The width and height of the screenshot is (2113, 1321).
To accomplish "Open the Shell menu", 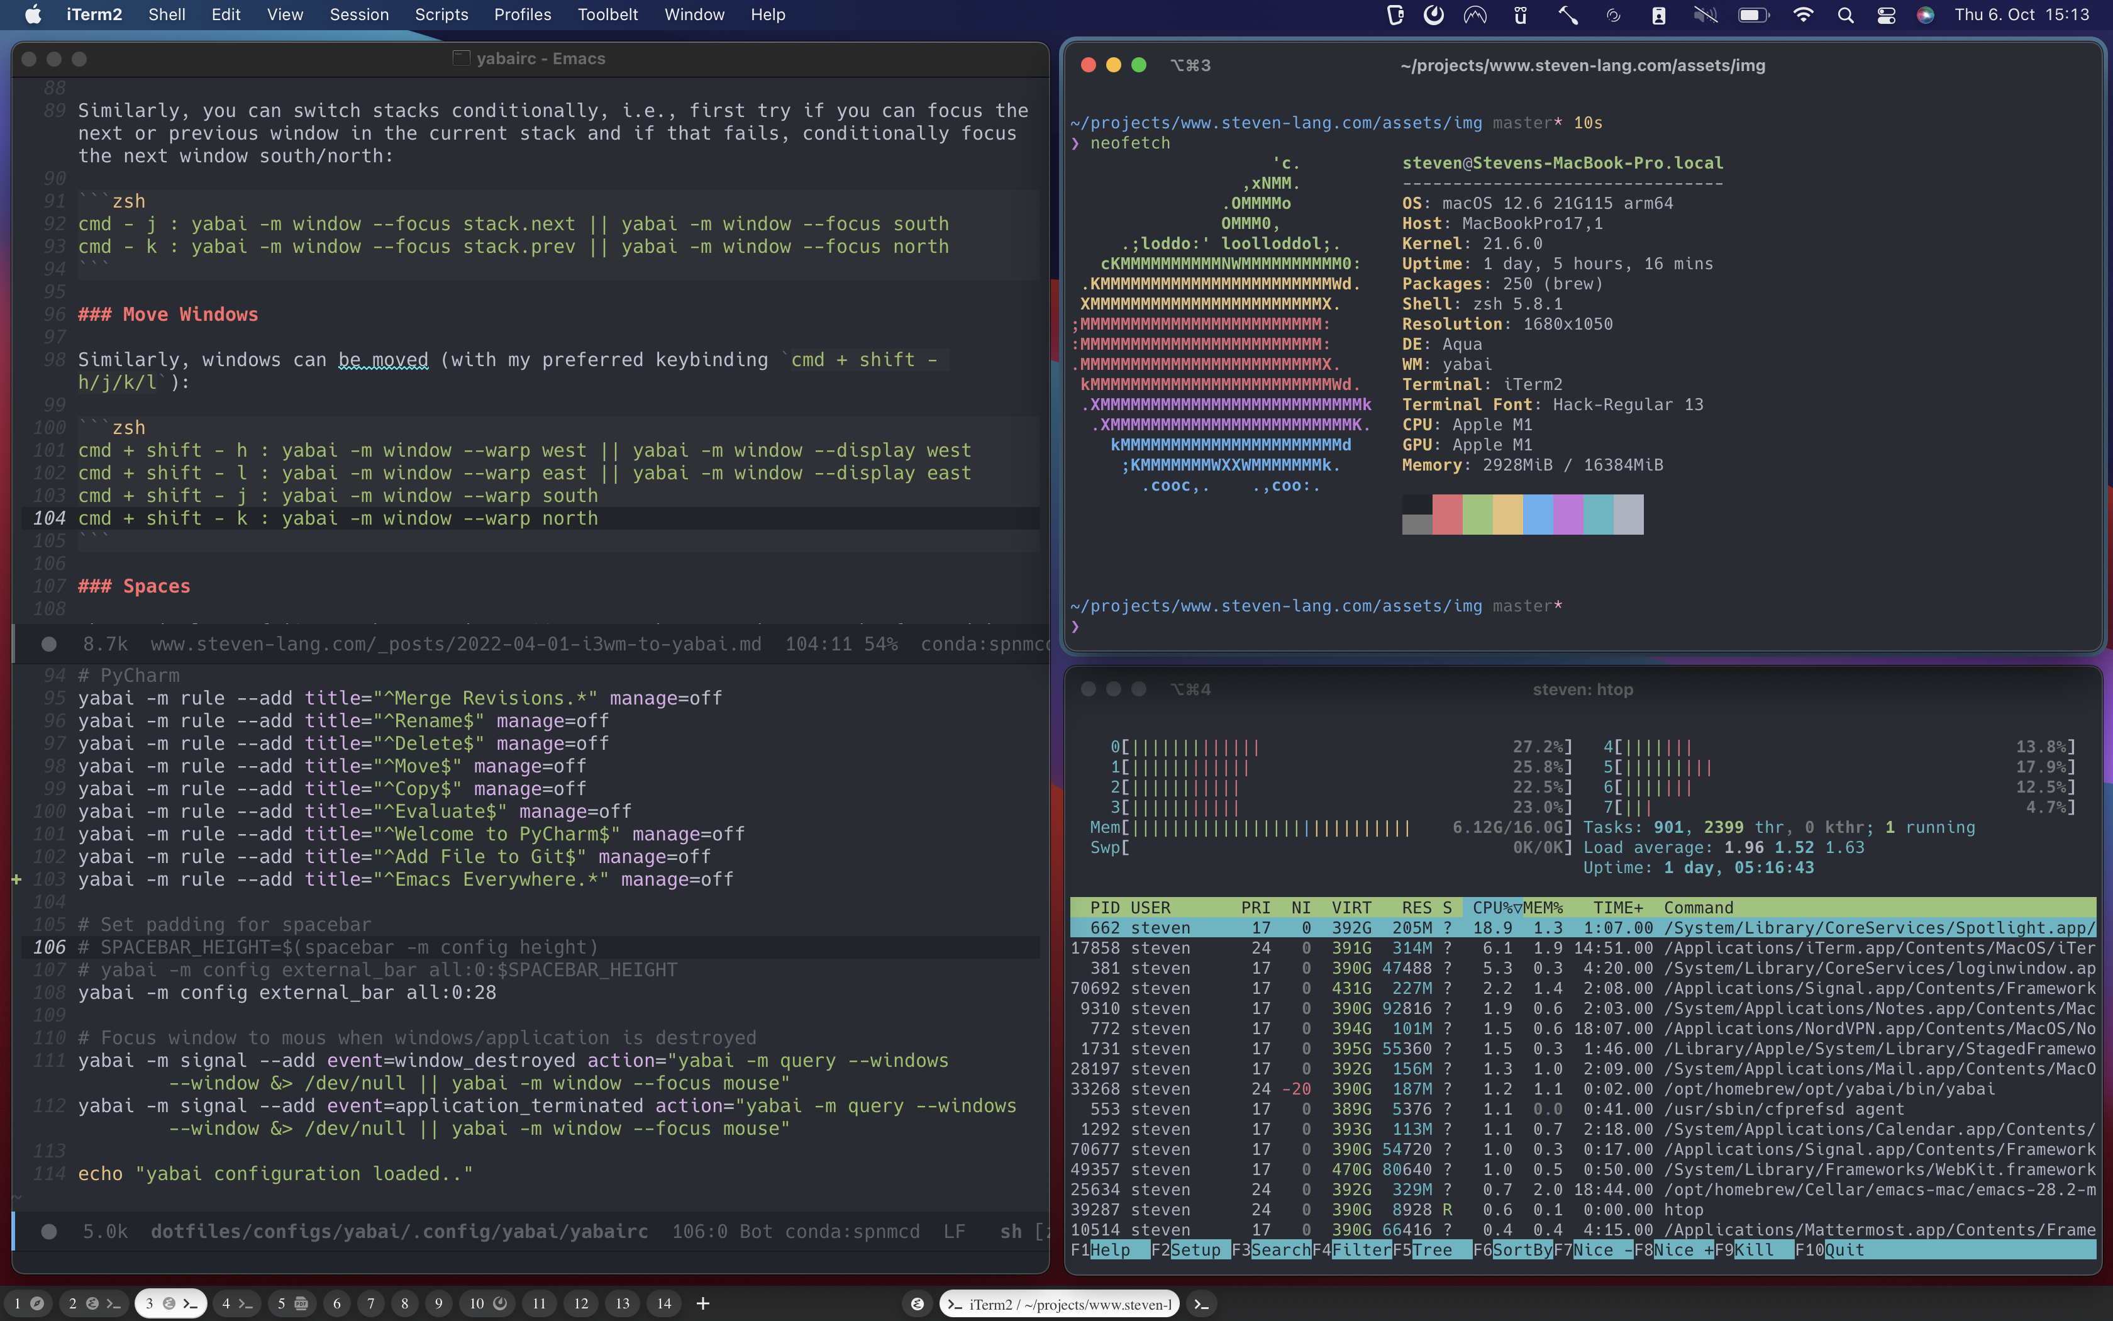I will pyautogui.click(x=167, y=15).
